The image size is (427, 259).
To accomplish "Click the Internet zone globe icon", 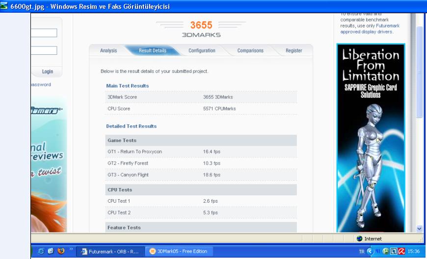I will (x=359, y=238).
